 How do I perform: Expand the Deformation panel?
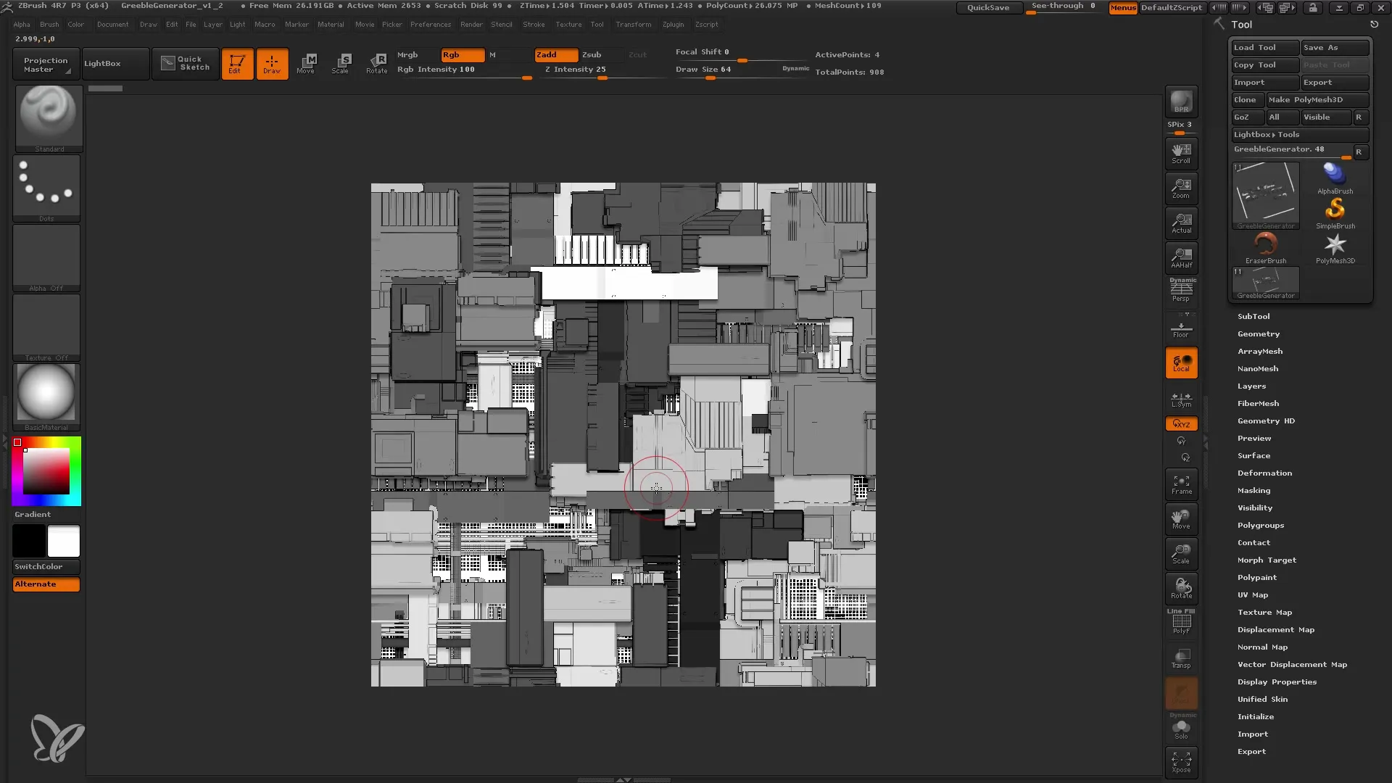point(1264,472)
